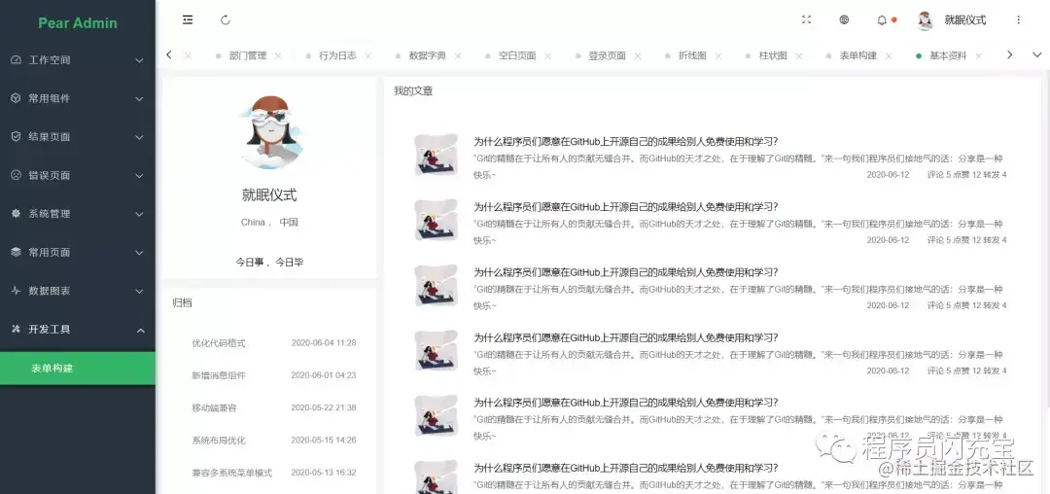Switch to the 登录页面 tab

tap(608, 56)
